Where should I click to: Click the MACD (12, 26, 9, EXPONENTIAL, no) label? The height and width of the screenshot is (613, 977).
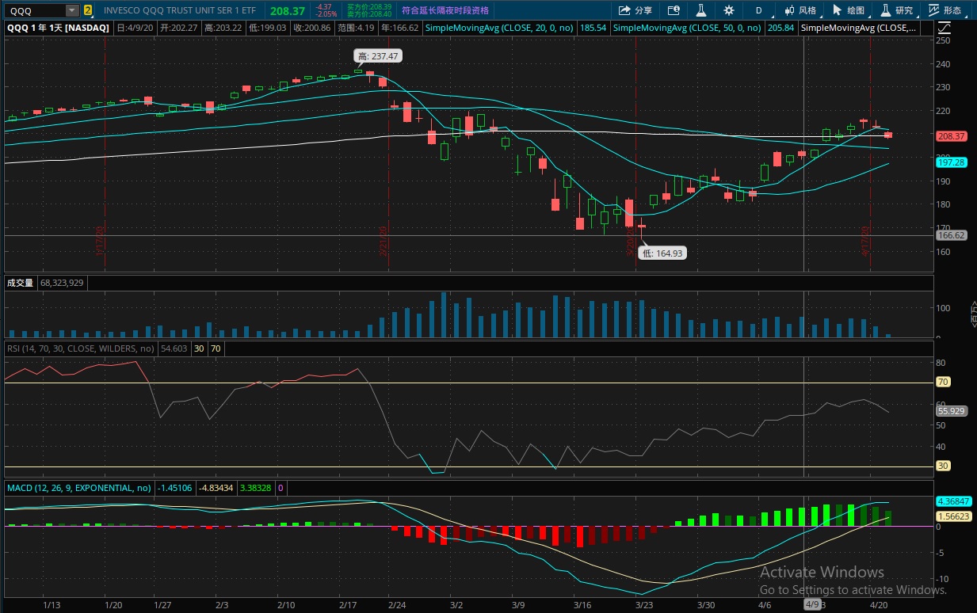[x=79, y=487]
